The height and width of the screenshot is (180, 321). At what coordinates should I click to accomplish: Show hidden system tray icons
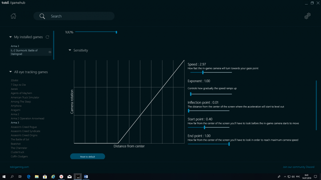coord(285,176)
